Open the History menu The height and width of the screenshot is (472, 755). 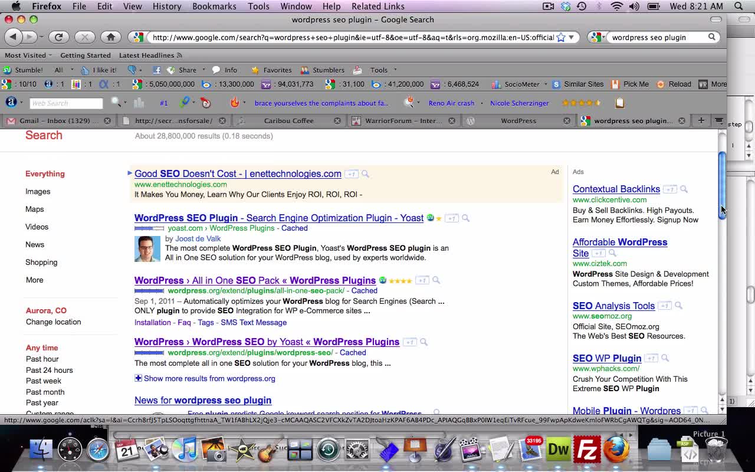167,6
